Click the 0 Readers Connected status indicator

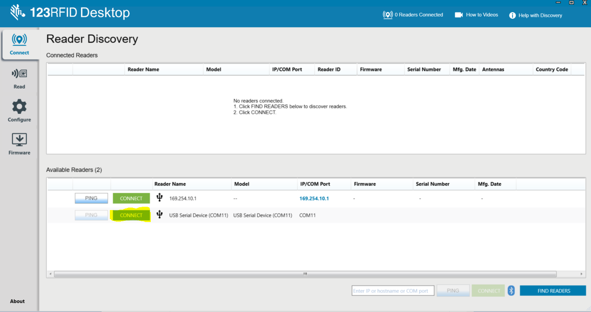[x=413, y=15]
